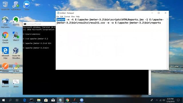This screenshot has width=183, height=103.
Task: Launch Edge from the taskbar
Action: point(25,100)
